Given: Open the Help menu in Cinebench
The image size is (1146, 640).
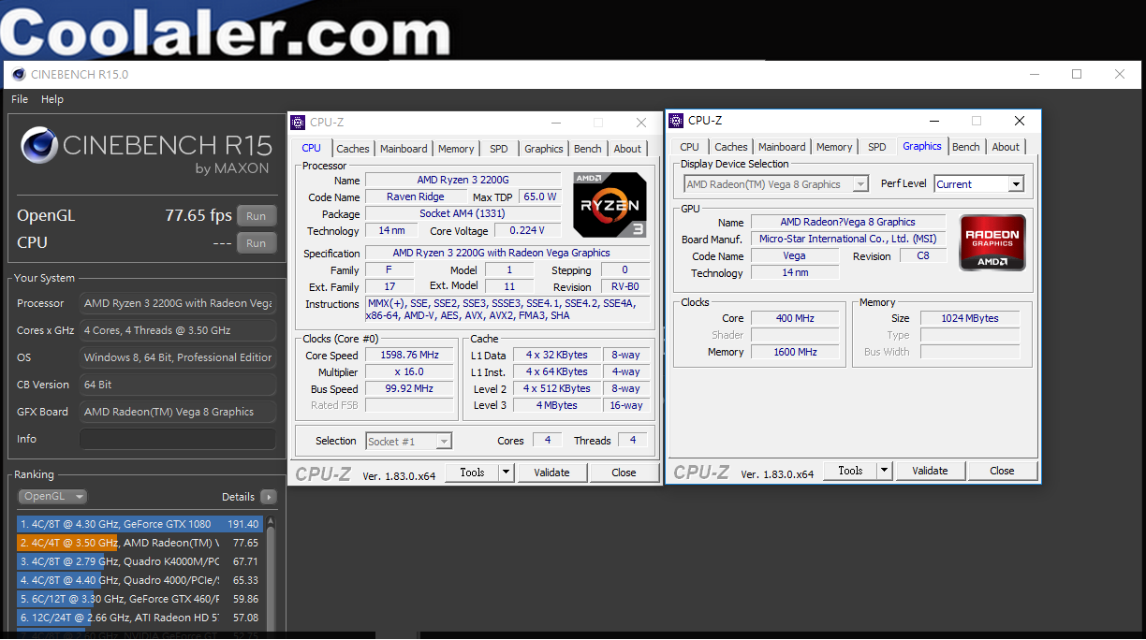Looking at the screenshot, I should (x=52, y=99).
